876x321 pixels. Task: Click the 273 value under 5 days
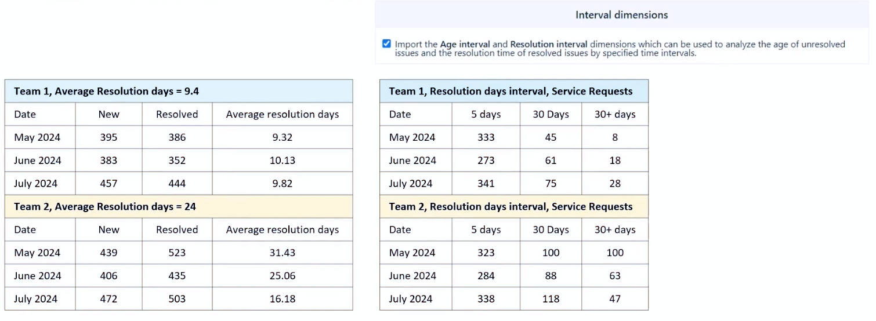(486, 160)
